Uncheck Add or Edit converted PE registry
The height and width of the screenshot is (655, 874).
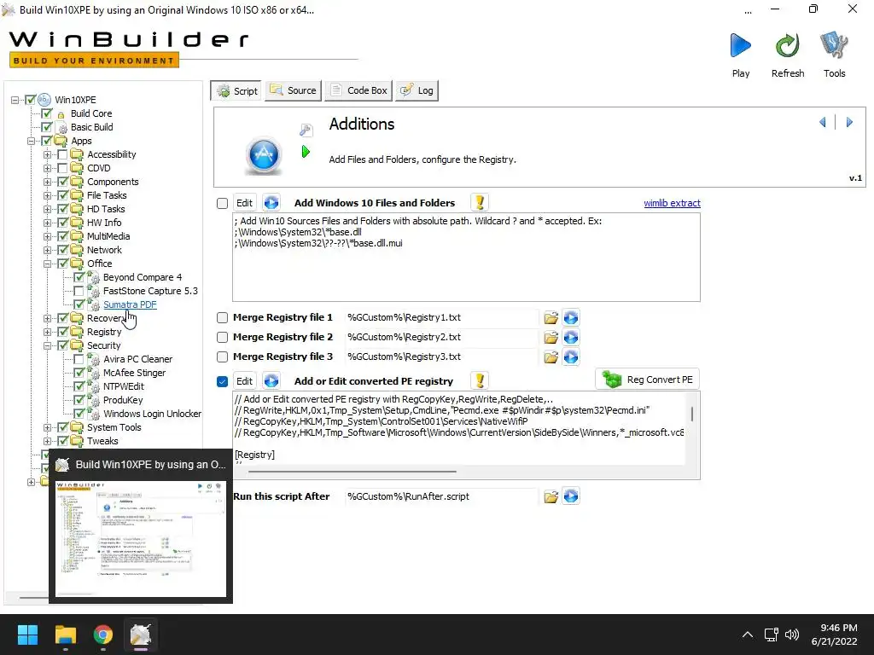tap(223, 381)
